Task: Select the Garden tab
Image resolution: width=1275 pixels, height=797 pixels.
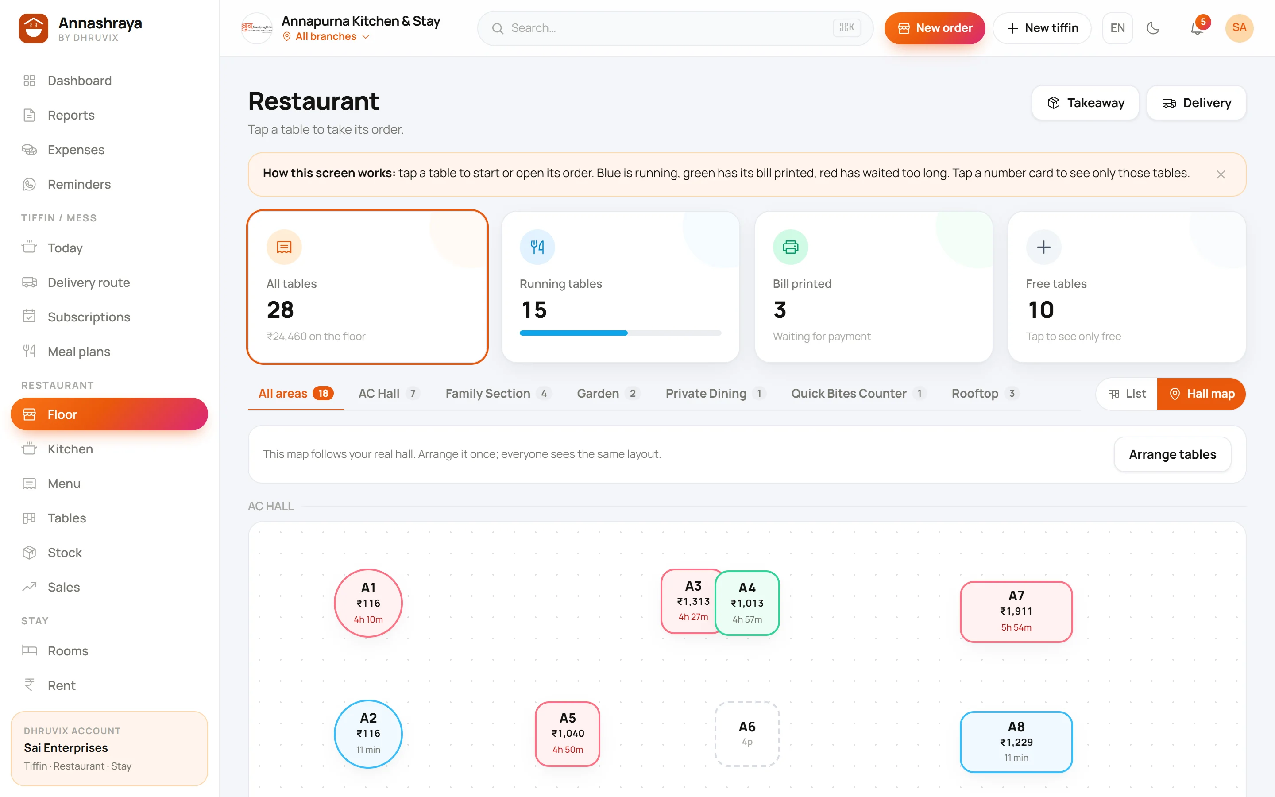Action: click(608, 394)
